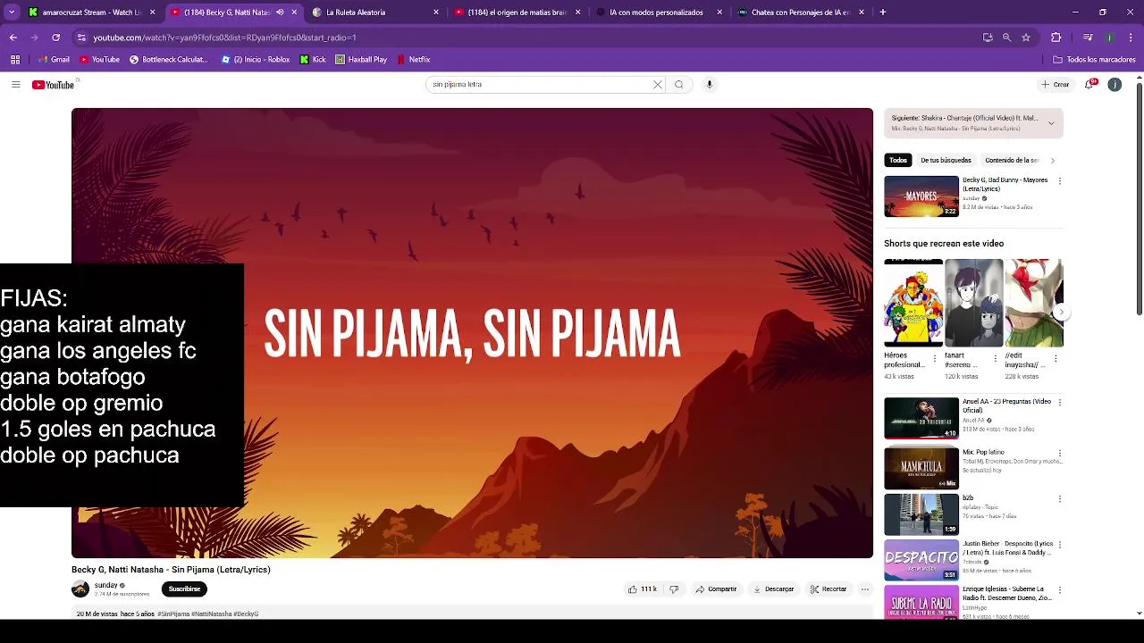Open options for Héroes profesional short

pos(935,359)
